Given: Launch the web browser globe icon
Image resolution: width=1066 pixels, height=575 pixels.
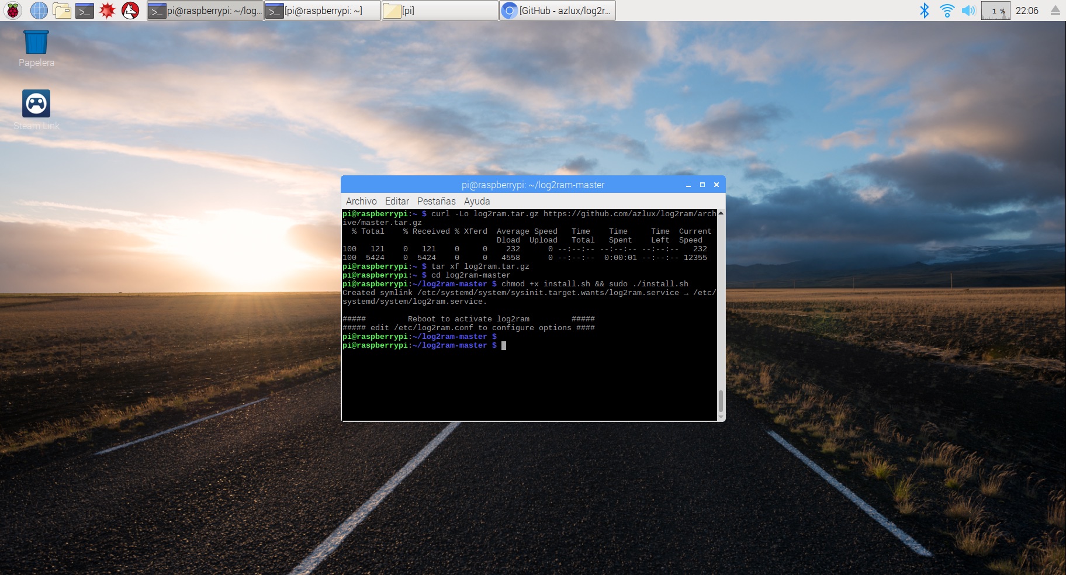Looking at the screenshot, I should 39,11.
